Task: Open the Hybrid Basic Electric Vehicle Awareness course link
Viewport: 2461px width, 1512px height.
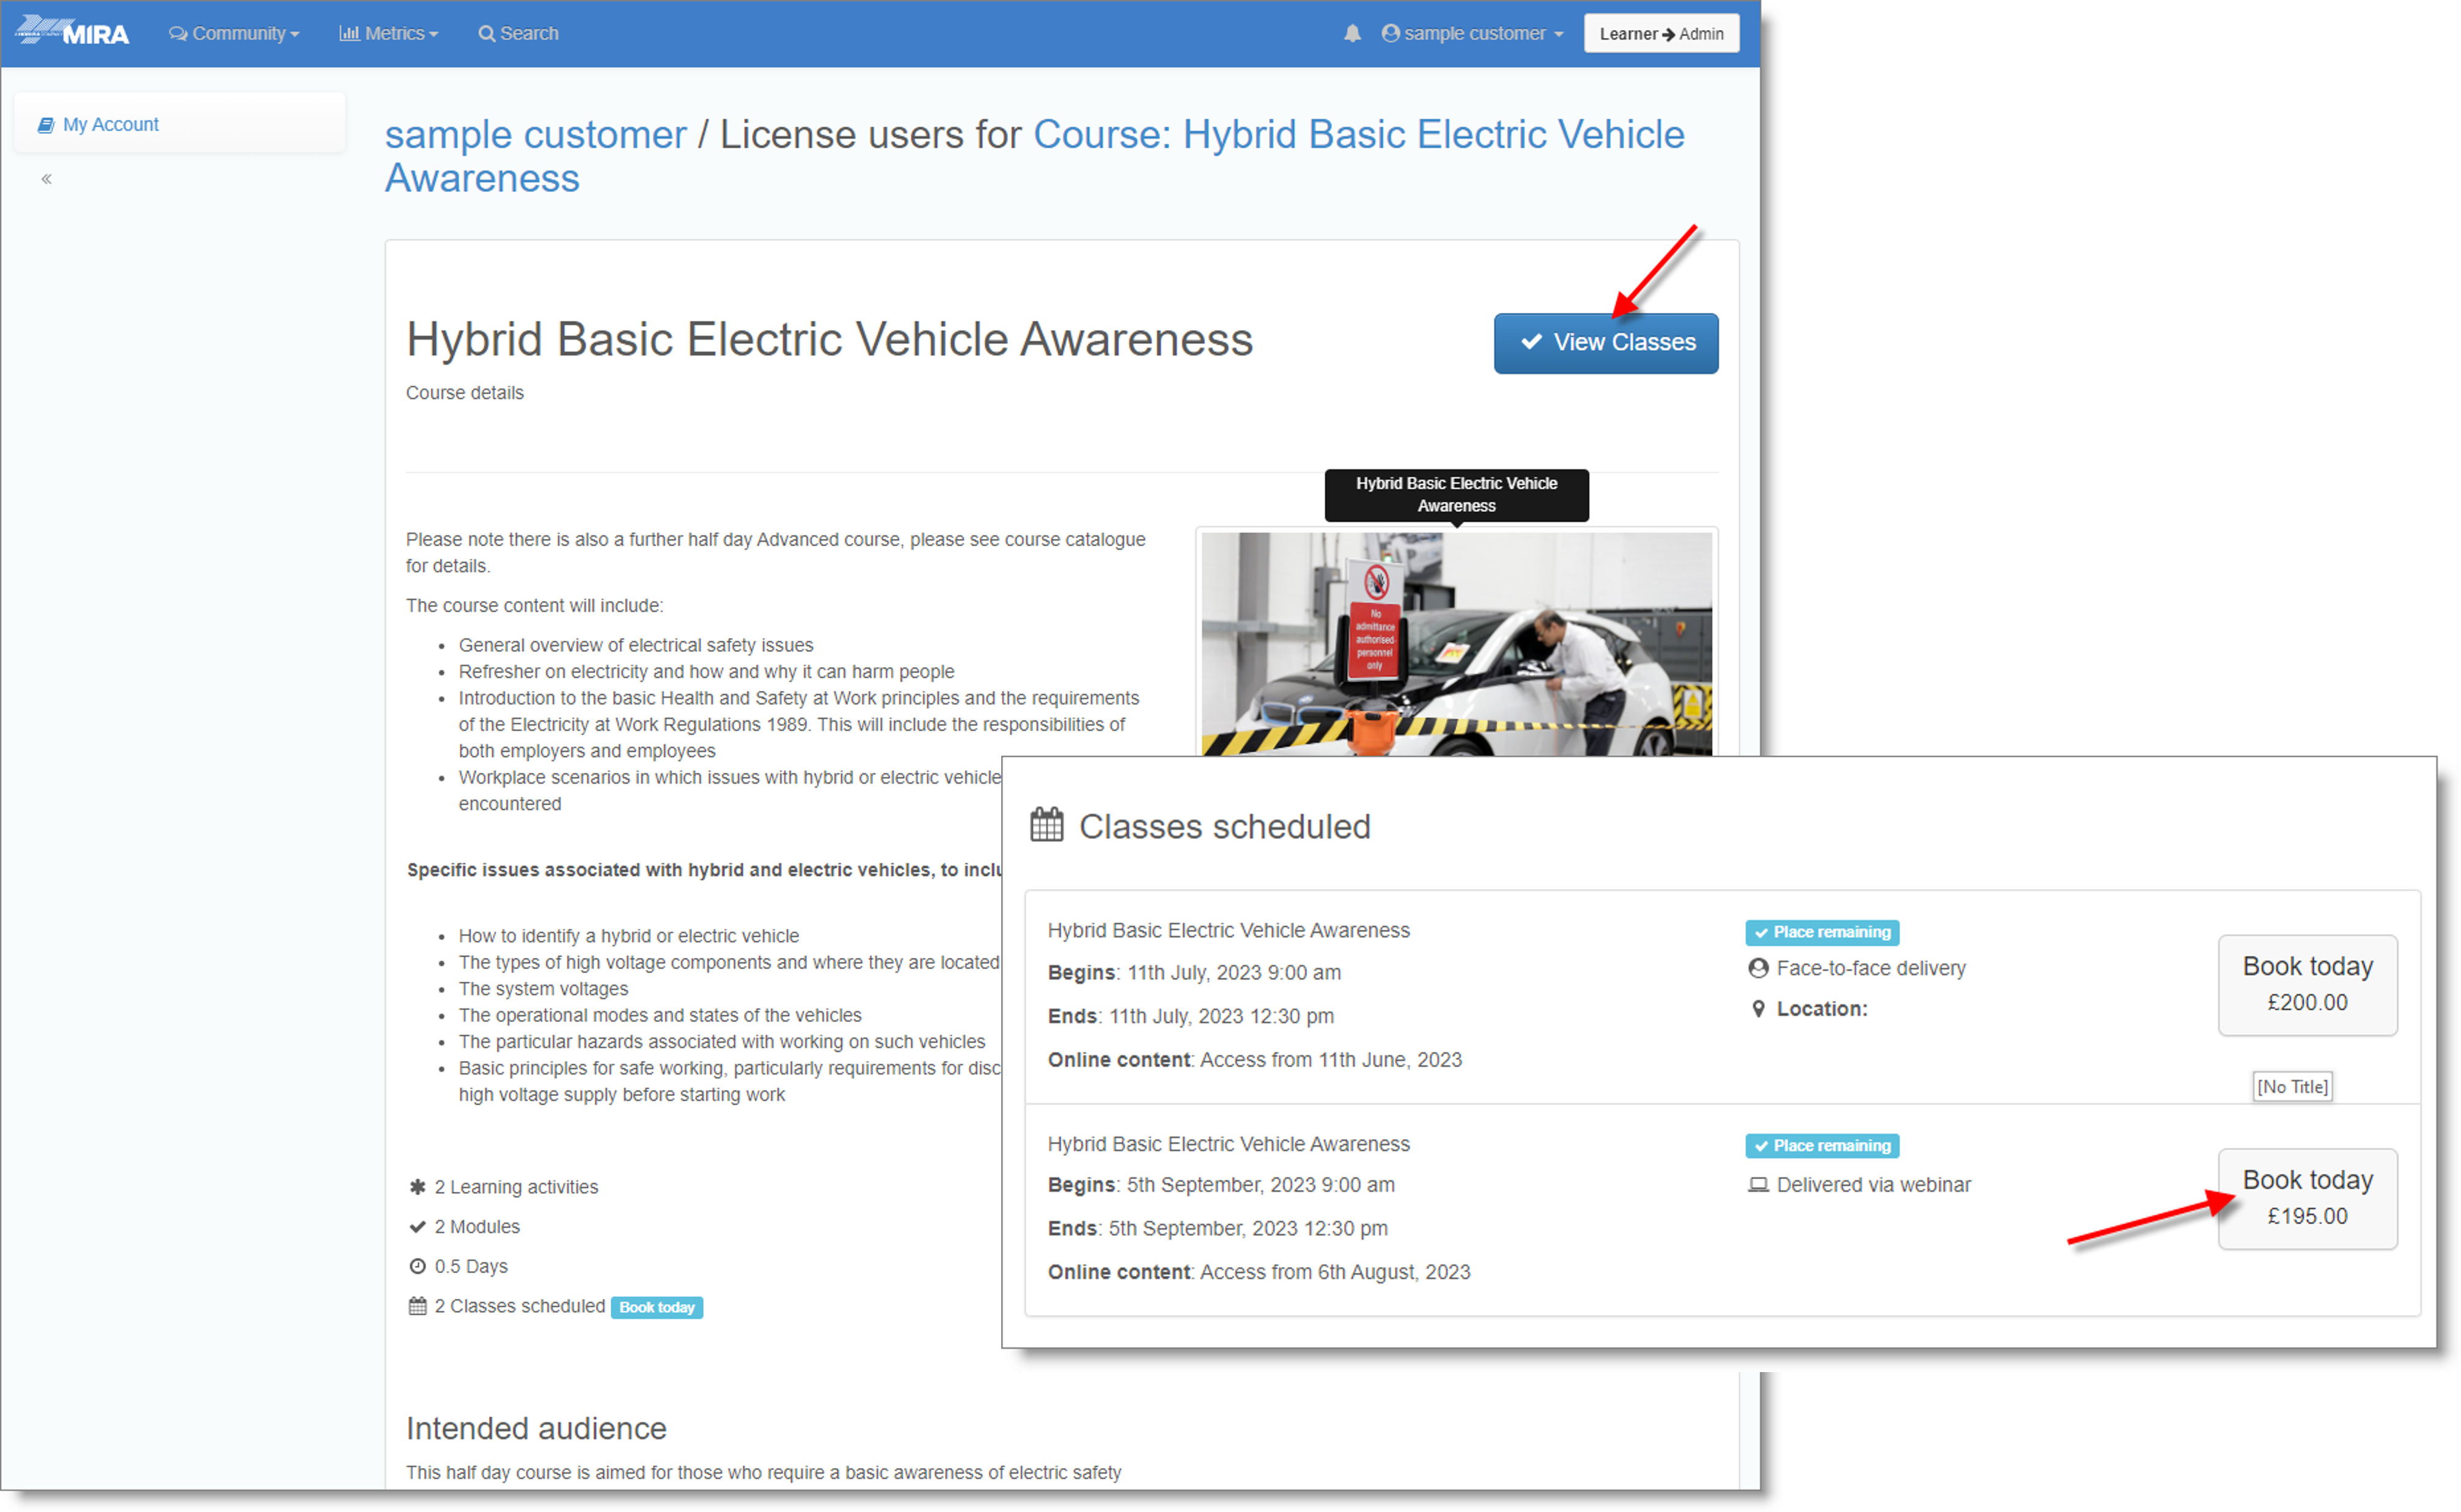Action: [1358, 134]
